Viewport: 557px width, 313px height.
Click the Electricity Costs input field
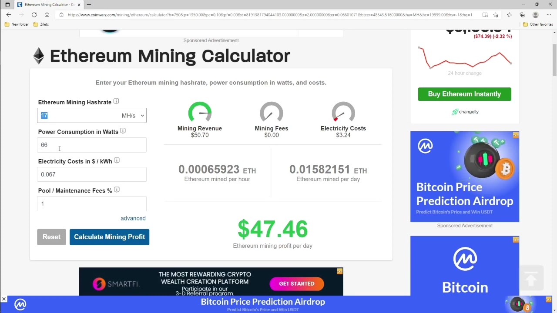pyautogui.click(x=92, y=175)
